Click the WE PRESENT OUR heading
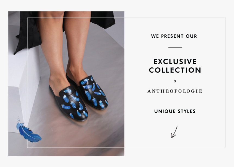 pyautogui.click(x=174, y=36)
